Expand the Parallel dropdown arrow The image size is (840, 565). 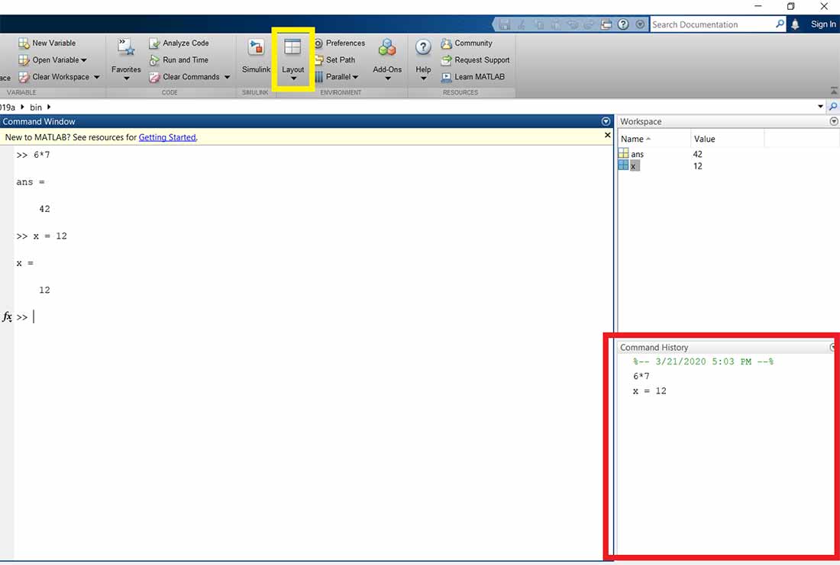[x=355, y=77]
